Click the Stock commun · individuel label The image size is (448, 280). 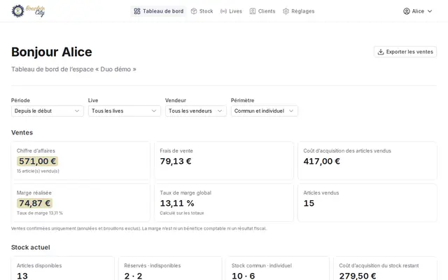261,265
